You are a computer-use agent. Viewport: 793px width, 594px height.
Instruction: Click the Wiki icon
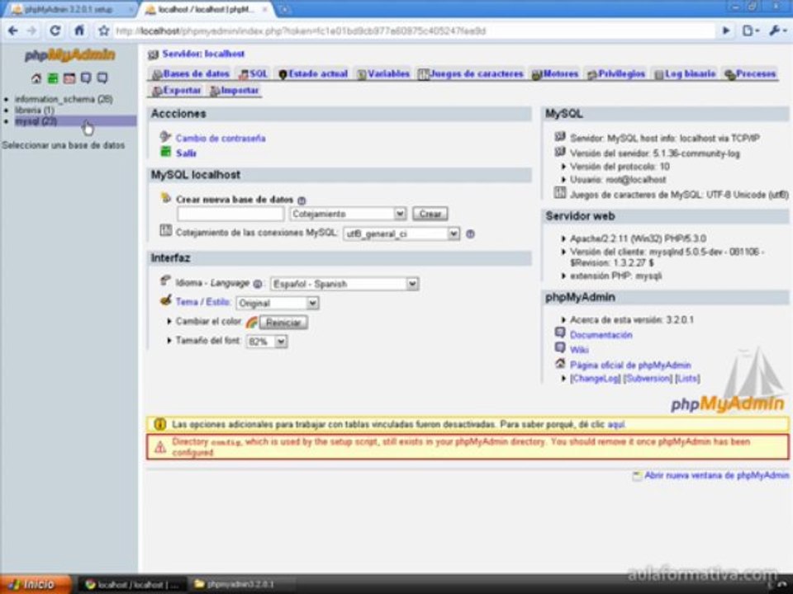coord(560,348)
